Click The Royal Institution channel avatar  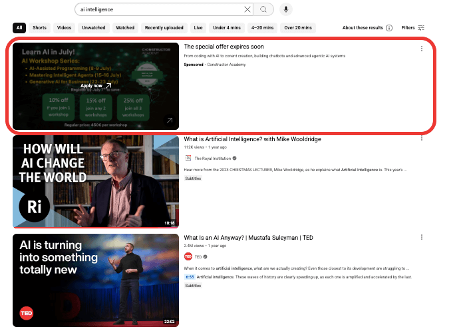pos(188,159)
